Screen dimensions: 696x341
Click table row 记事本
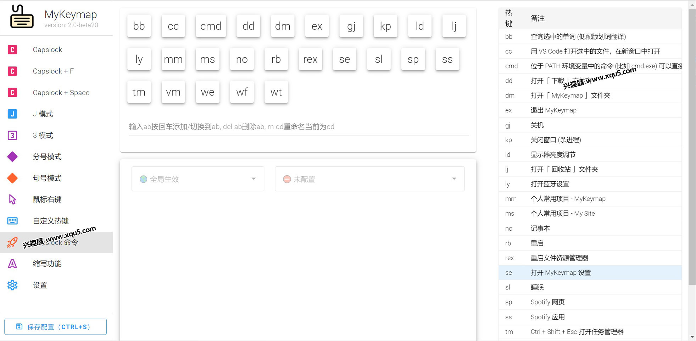(590, 228)
